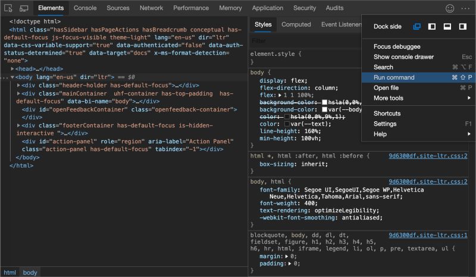Dock DevTools to the left side
Screen dimensions: 476x277
[432, 26]
